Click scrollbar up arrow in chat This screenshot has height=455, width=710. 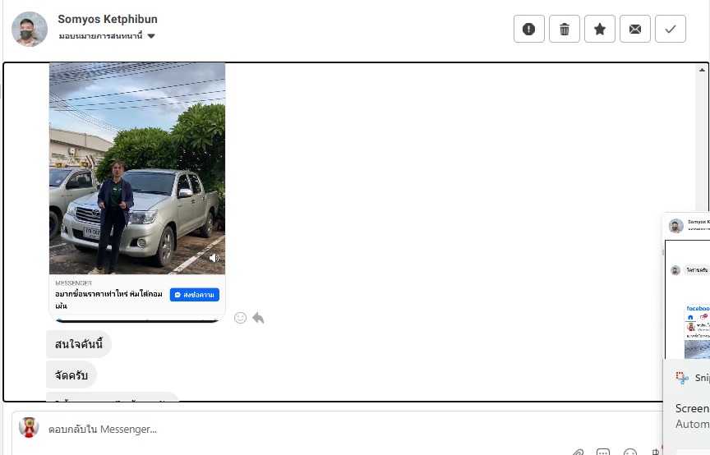click(702, 70)
